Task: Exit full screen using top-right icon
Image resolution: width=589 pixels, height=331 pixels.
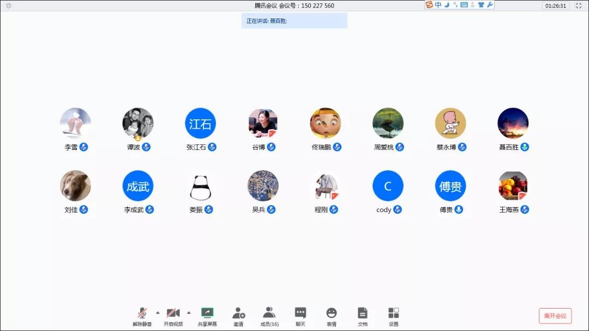Action: coord(579,5)
